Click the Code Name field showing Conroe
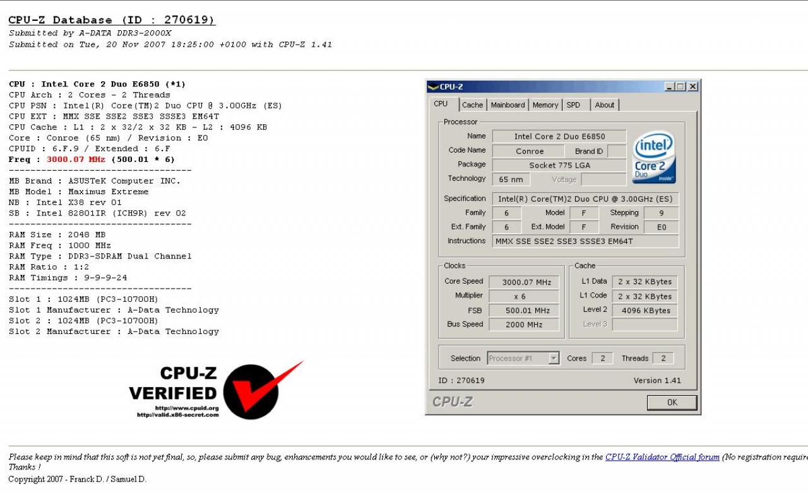The width and height of the screenshot is (808, 496). click(530, 151)
